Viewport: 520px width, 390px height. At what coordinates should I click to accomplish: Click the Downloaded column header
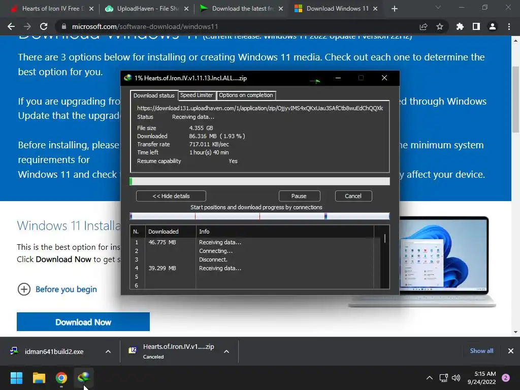coord(171,232)
